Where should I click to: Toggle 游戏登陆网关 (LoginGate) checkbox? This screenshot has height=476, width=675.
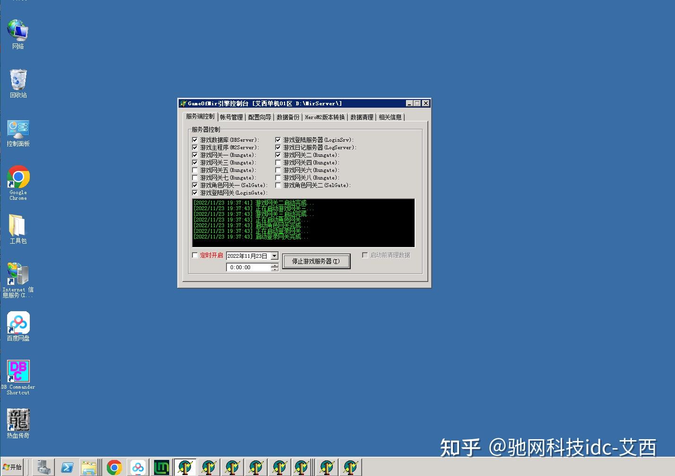coord(195,193)
